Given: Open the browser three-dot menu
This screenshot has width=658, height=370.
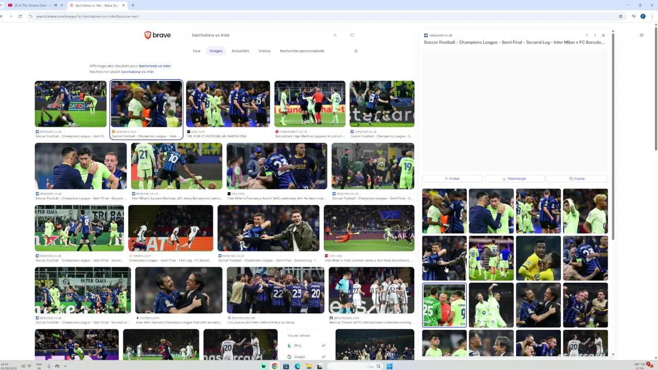Looking at the screenshot, I should (x=653, y=16).
